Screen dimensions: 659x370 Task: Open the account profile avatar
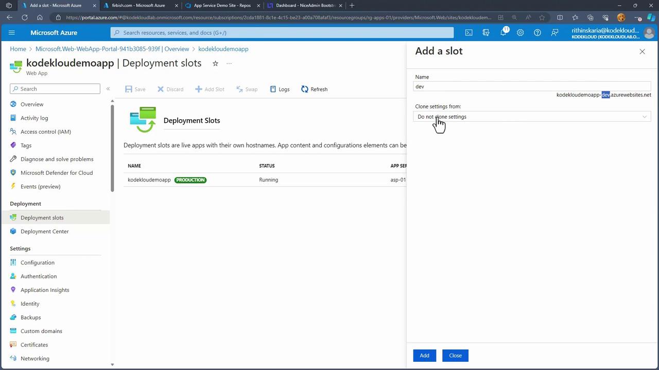pyautogui.click(x=649, y=33)
